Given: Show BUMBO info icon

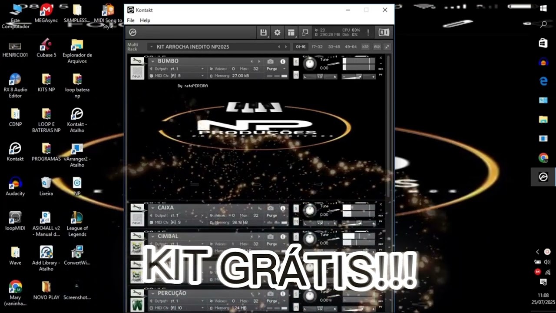Looking at the screenshot, I should [x=283, y=61].
